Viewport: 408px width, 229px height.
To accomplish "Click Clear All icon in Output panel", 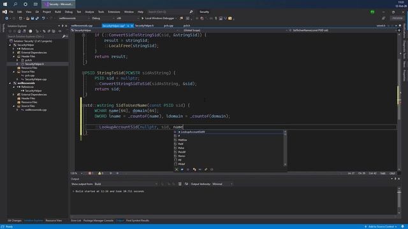I will [x=180, y=184].
